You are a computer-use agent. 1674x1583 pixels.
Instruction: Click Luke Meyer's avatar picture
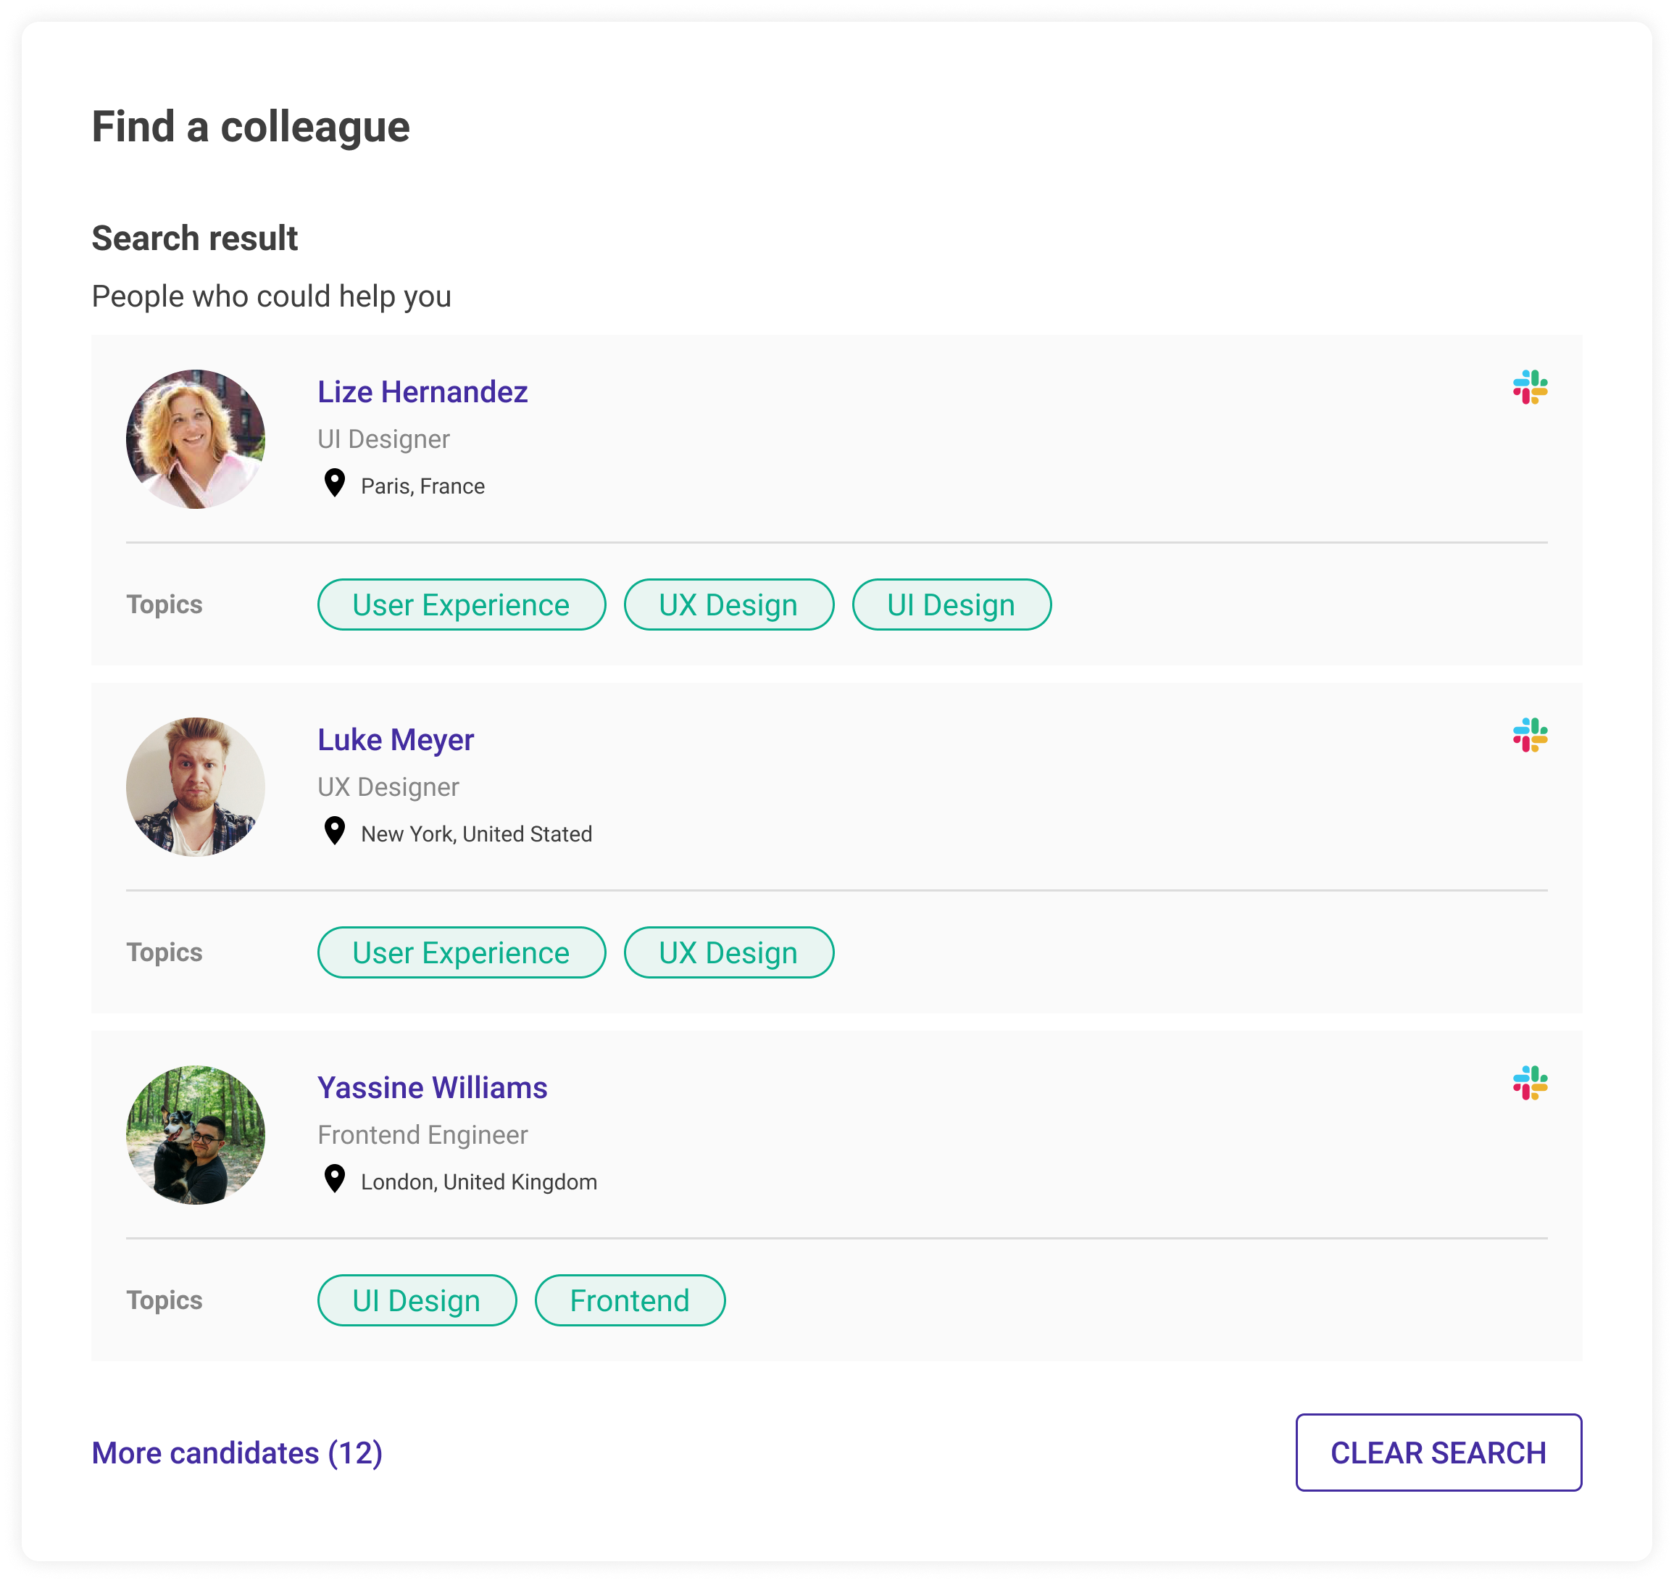click(195, 786)
